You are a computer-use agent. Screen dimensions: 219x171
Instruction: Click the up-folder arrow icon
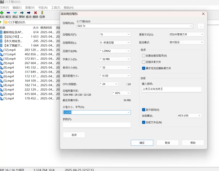1,22
